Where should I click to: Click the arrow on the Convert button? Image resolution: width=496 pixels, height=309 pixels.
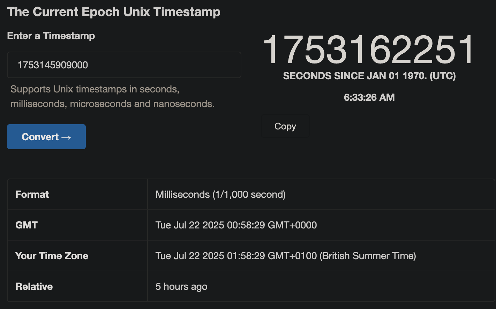(x=66, y=137)
